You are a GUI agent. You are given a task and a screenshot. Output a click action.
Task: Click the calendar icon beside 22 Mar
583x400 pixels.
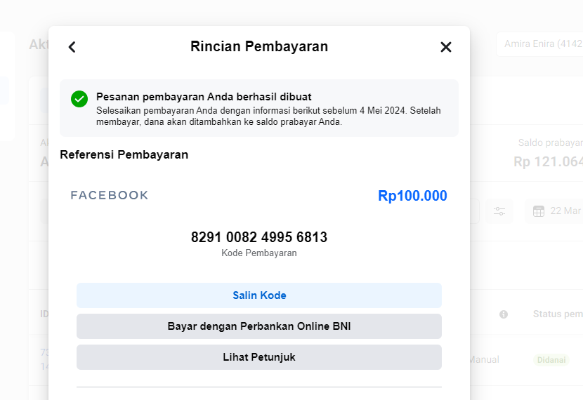coord(539,211)
